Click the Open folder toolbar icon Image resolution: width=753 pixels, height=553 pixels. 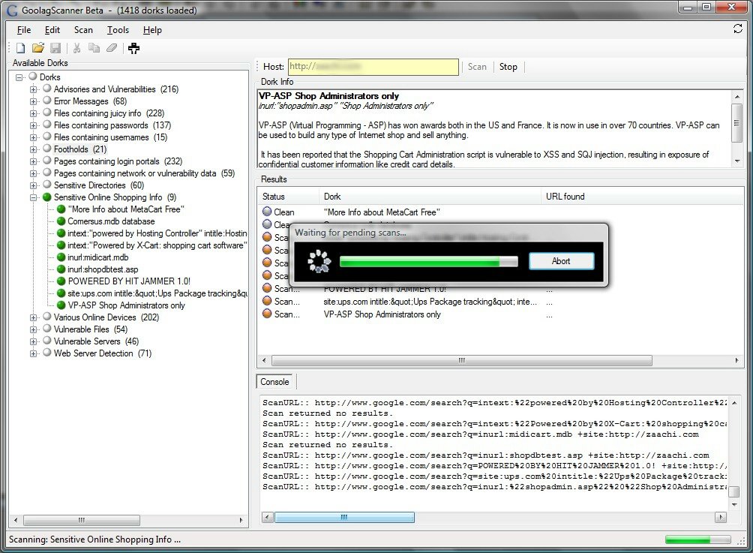pos(38,48)
